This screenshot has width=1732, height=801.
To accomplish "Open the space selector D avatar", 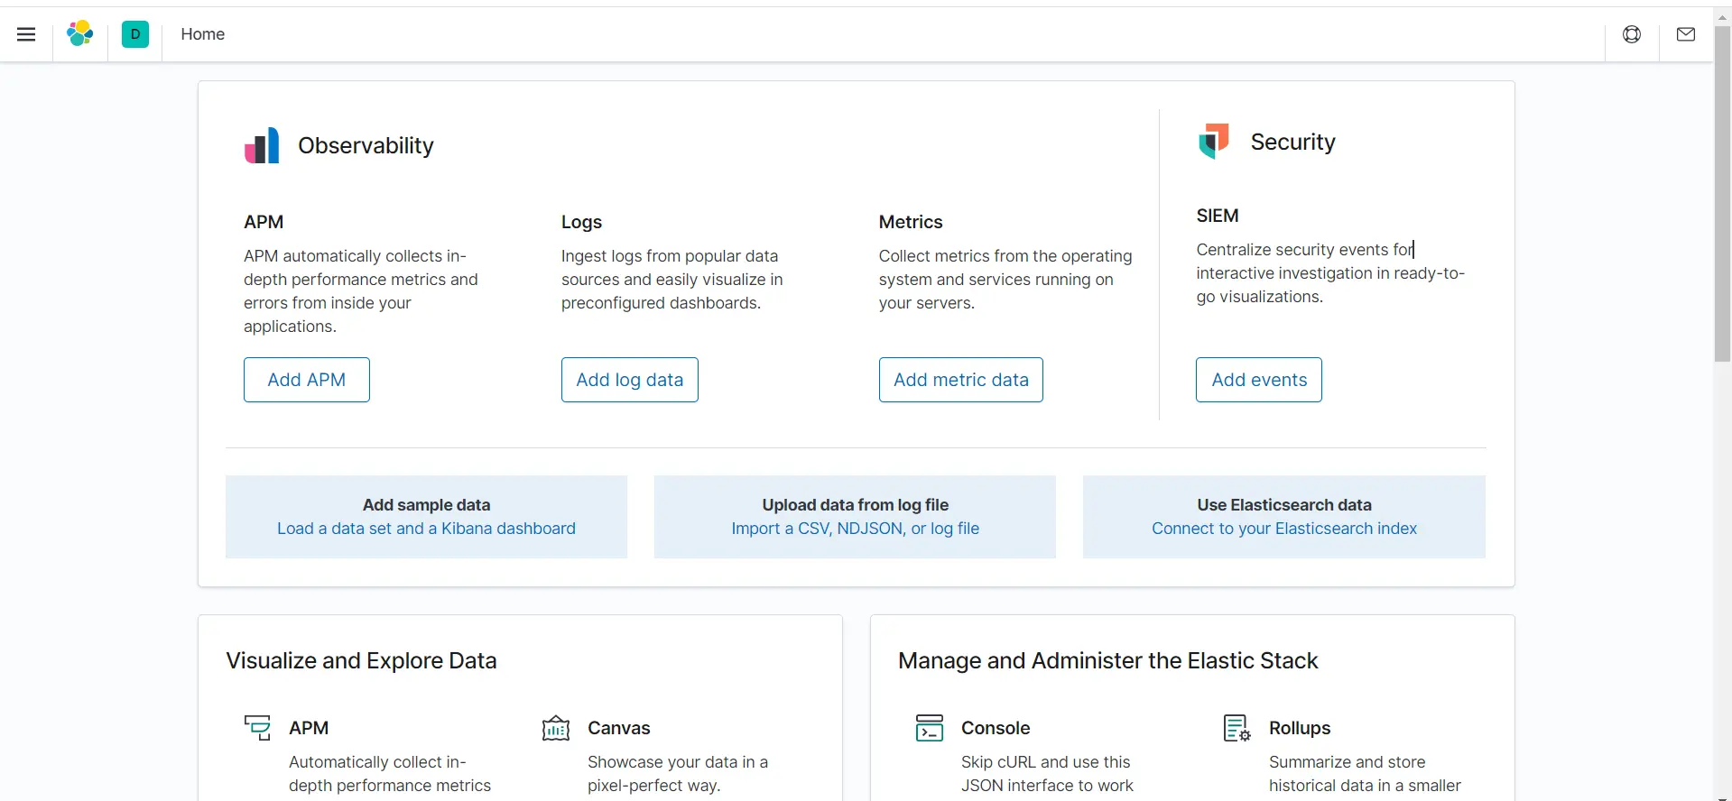I will tap(135, 34).
